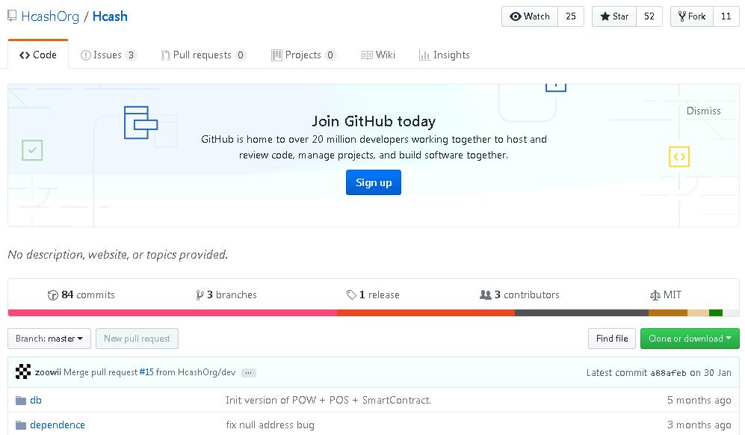Expand the commit message ellipsis

pyautogui.click(x=249, y=372)
